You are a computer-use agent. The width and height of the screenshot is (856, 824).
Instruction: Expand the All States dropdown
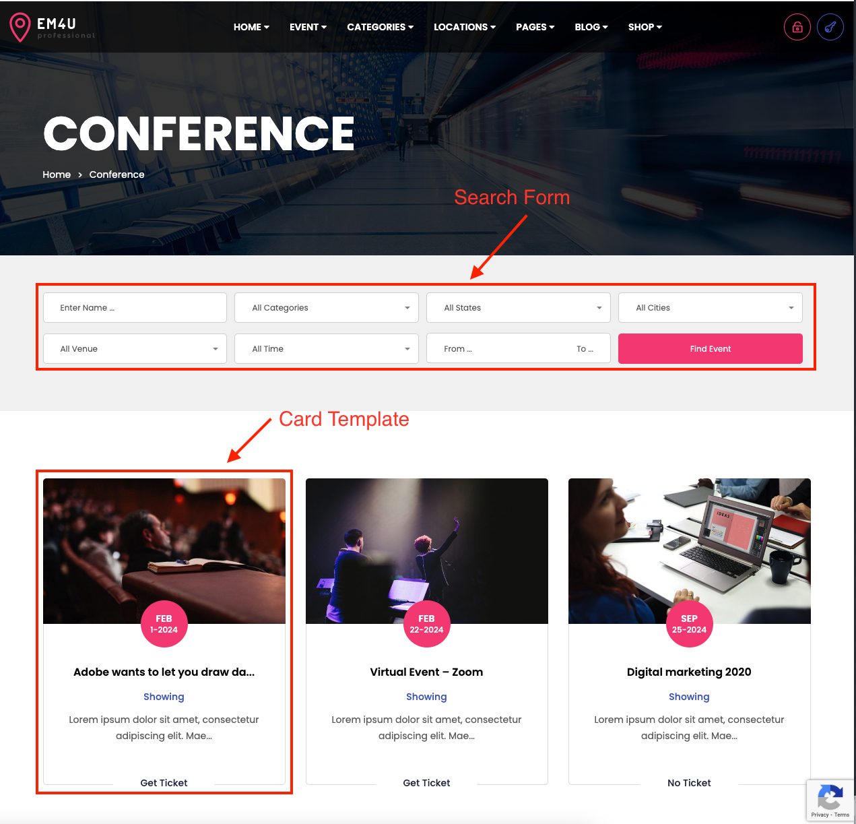(519, 308)
